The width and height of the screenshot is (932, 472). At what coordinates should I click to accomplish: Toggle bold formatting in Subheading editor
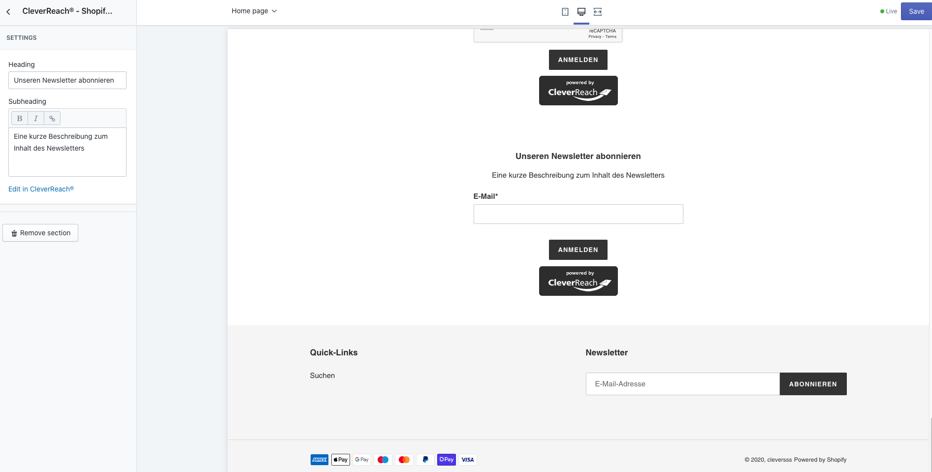pos(20,119)
